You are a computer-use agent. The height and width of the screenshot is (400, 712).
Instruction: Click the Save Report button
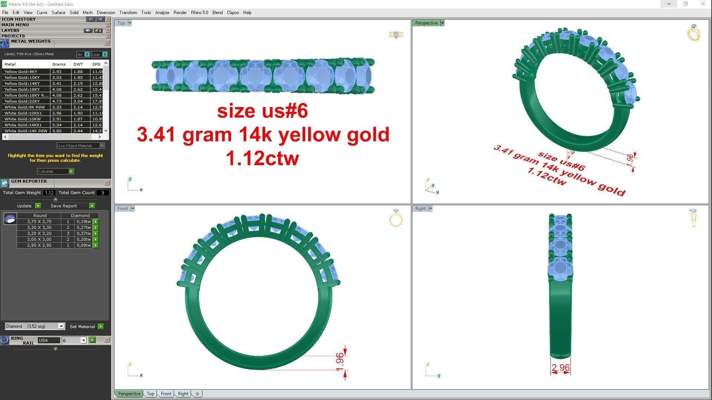[x=69, y=206]
